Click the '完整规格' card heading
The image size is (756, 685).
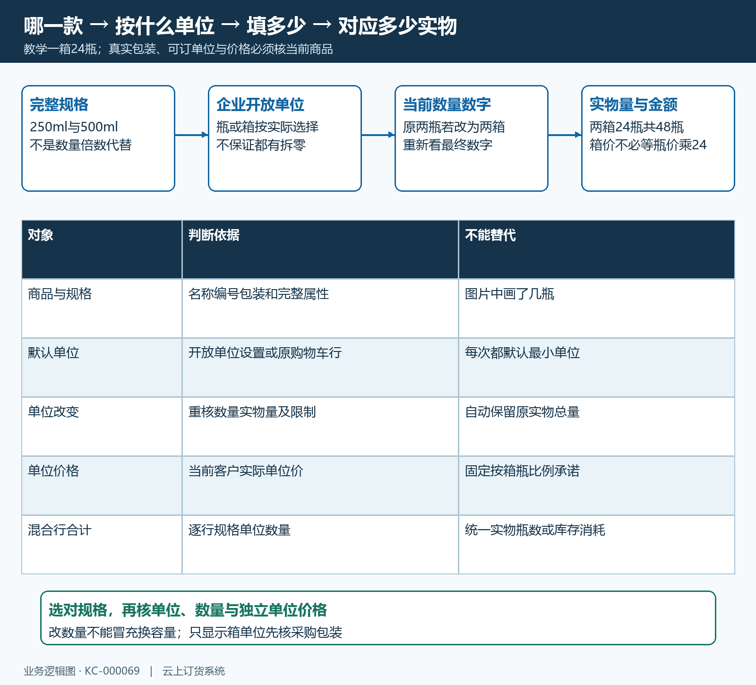point(59,104)
